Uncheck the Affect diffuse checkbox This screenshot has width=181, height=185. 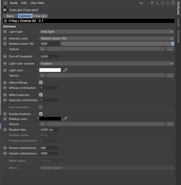pyautogui.click(x=41, y=83)
